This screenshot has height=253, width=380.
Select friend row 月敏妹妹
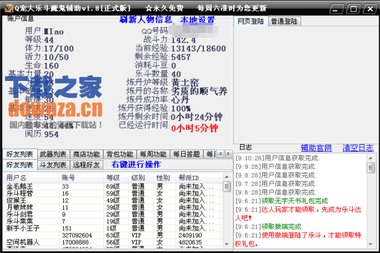pyautogui.click(x=113, y=207)
